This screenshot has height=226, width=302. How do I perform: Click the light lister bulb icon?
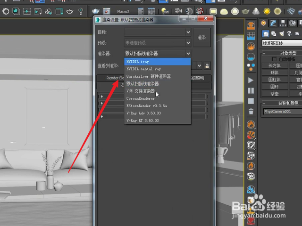[x=165, y=11]
